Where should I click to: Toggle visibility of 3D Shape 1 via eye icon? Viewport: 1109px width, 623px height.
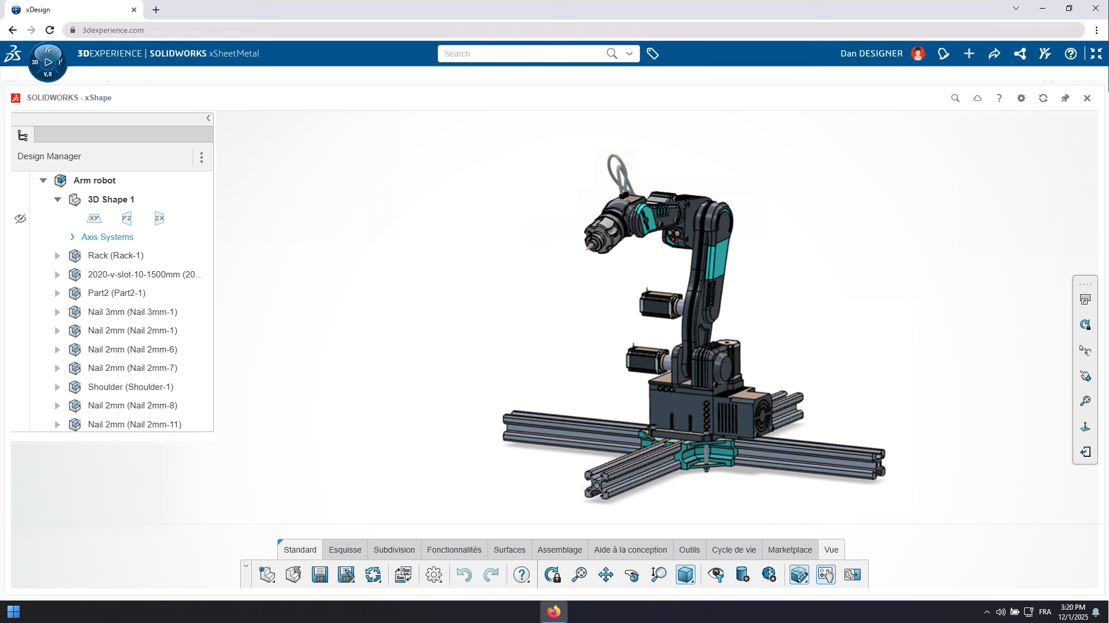21,219
